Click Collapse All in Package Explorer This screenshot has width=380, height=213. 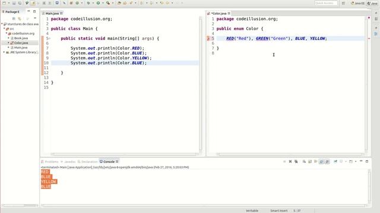tap(14, 18)
